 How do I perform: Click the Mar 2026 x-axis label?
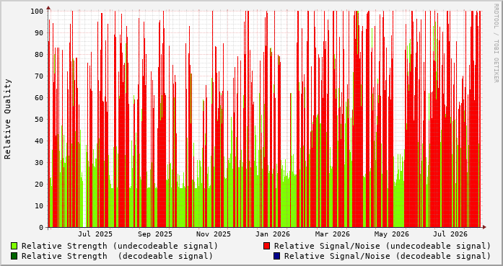click(333, 234)
